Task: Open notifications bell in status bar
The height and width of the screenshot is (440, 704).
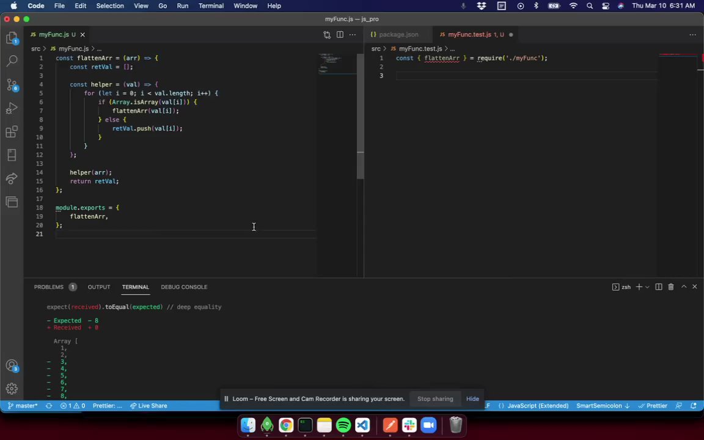Action: click(694, 406)
